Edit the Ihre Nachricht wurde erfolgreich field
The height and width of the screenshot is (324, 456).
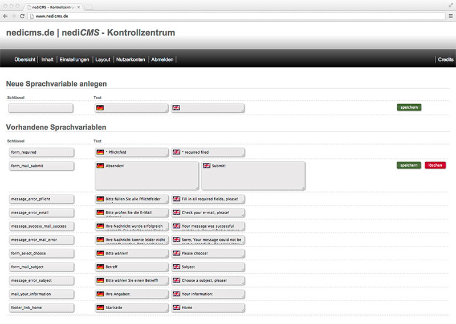132,227
